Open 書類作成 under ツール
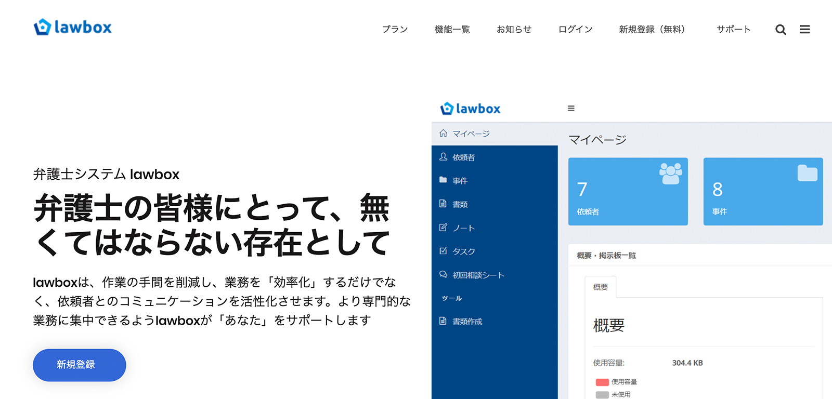Screen dimensions: 832x399 495,322
